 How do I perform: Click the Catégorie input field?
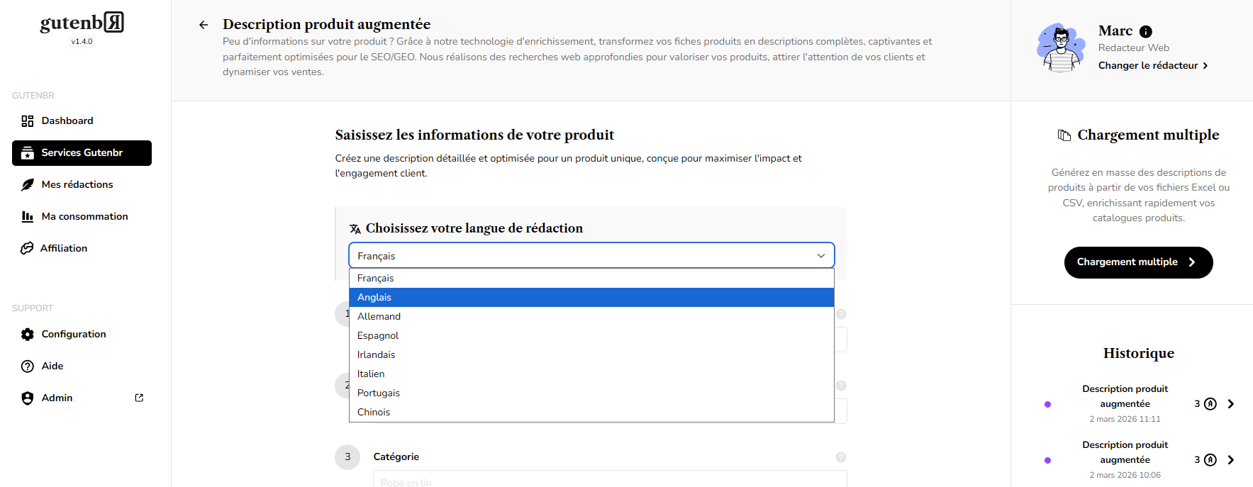609,480
